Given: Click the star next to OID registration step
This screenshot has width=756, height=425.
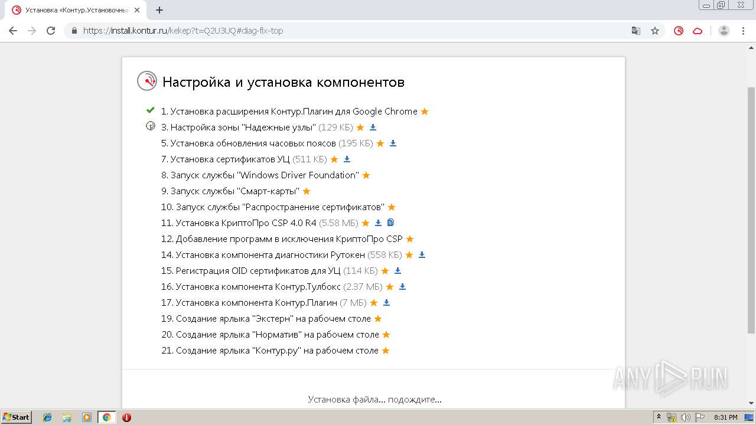Looking at the screenshot, I should (385, 270).
